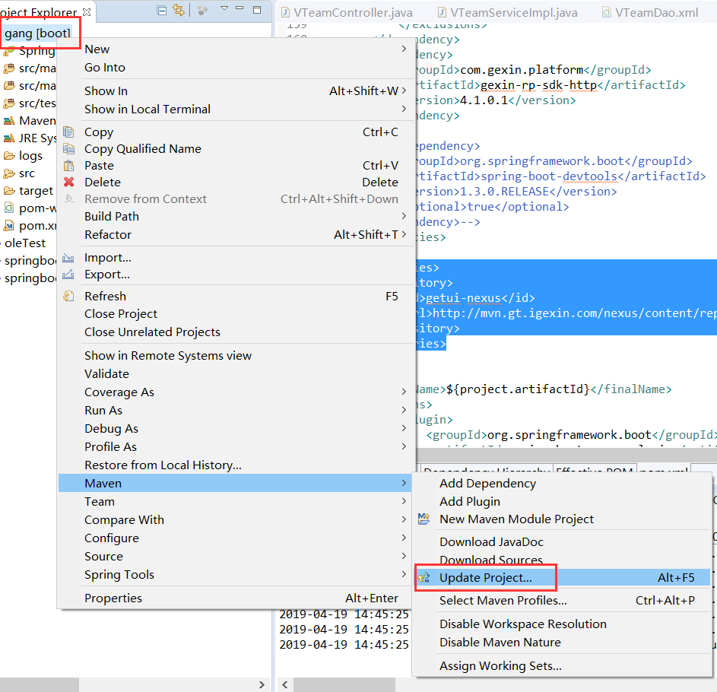
Task: Open Restore from Local History
Action: pos(235,465)
